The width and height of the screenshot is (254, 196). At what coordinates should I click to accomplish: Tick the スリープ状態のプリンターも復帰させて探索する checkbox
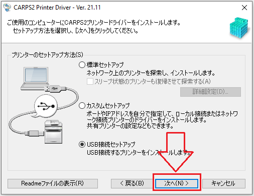pos(90,82)
